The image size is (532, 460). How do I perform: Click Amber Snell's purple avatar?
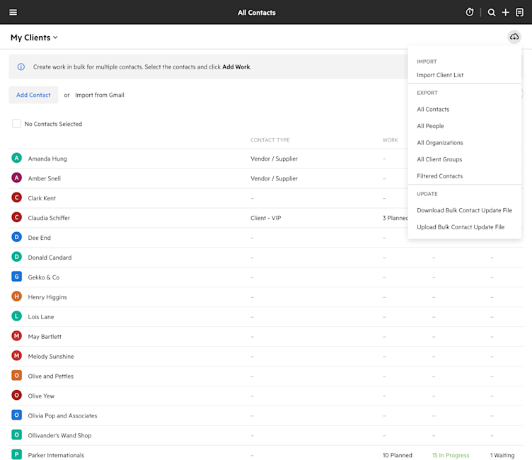point(17,178)
